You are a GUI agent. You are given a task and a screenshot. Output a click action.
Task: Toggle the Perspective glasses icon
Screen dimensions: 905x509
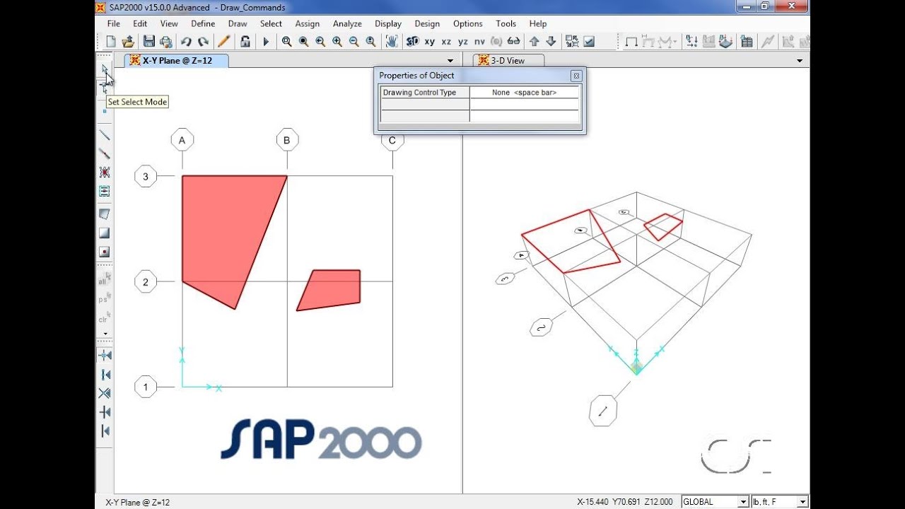coord(514,42)
